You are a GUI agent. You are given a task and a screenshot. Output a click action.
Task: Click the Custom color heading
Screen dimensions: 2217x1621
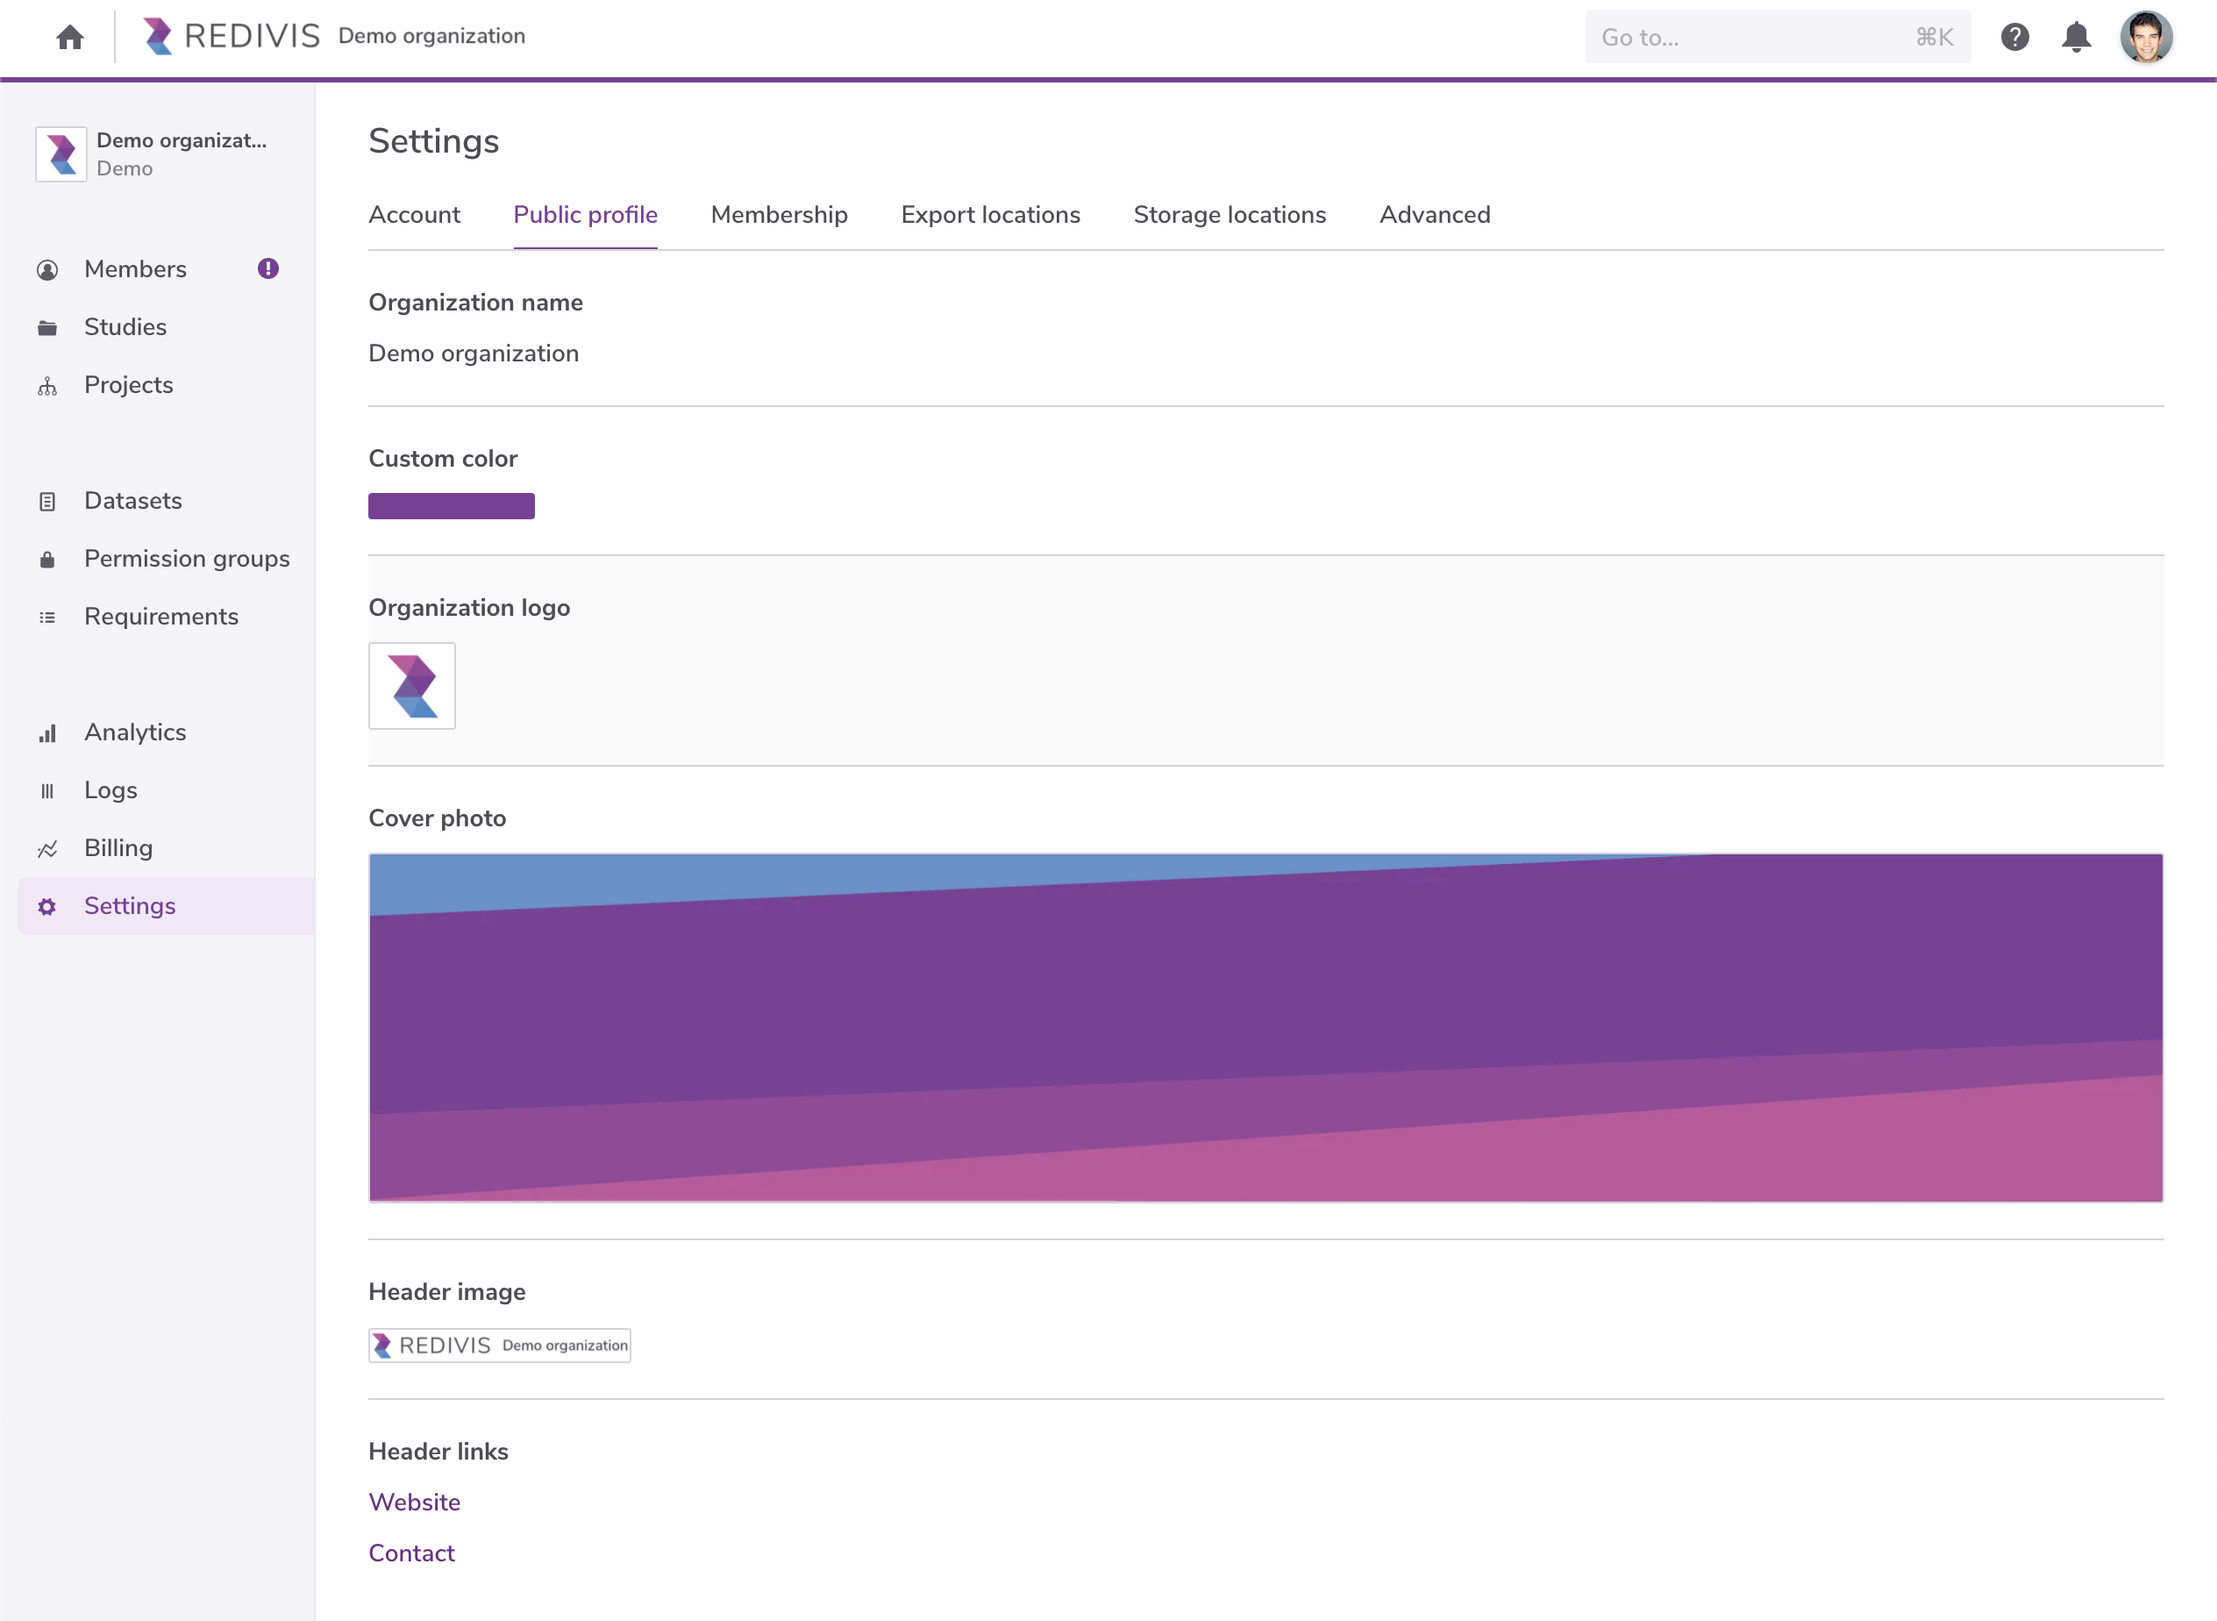point(442,458)
